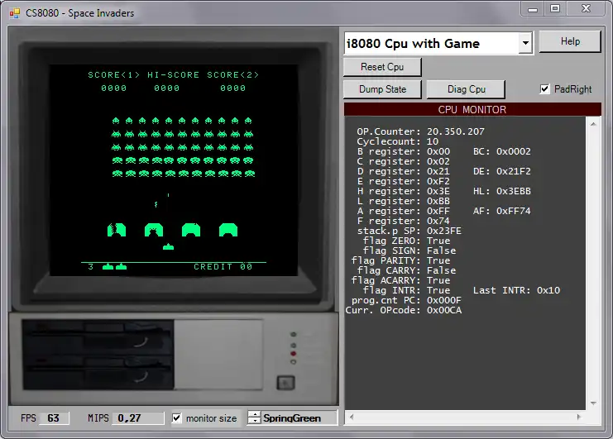Click the rightmost shield bunker

point(228,230)
